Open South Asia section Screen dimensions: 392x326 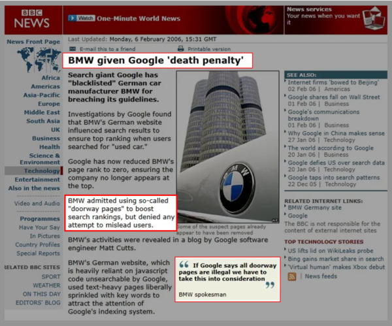click(x=43, y=121)
